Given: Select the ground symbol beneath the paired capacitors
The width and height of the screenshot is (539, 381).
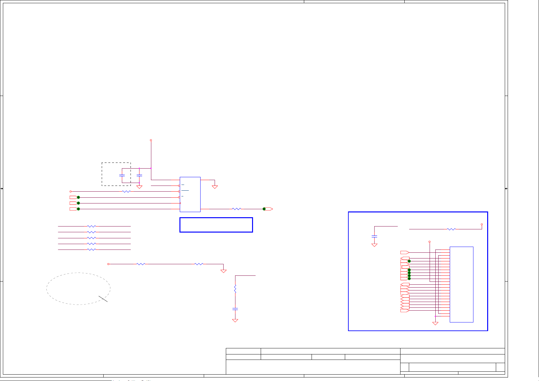Looking at the screenshot, I should tap(139, 187).
